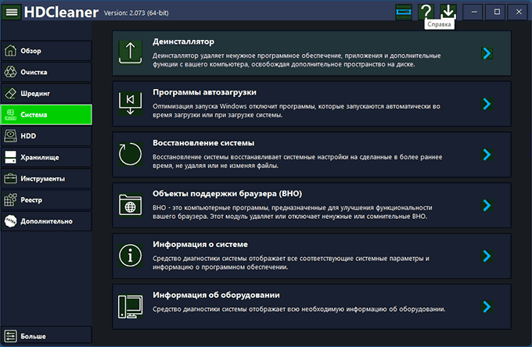
Task: Expand Информация об оборудовании chevron arrow
Action: [487, 306]
